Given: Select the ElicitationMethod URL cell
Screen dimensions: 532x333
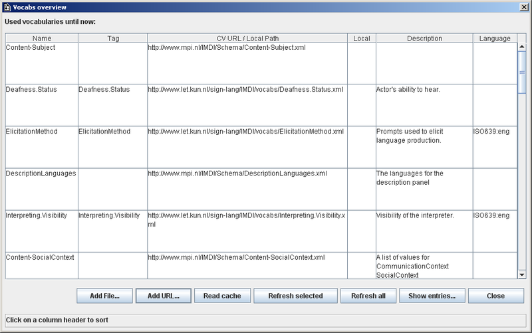Looking at the screenshot, I should click(247, 132).
